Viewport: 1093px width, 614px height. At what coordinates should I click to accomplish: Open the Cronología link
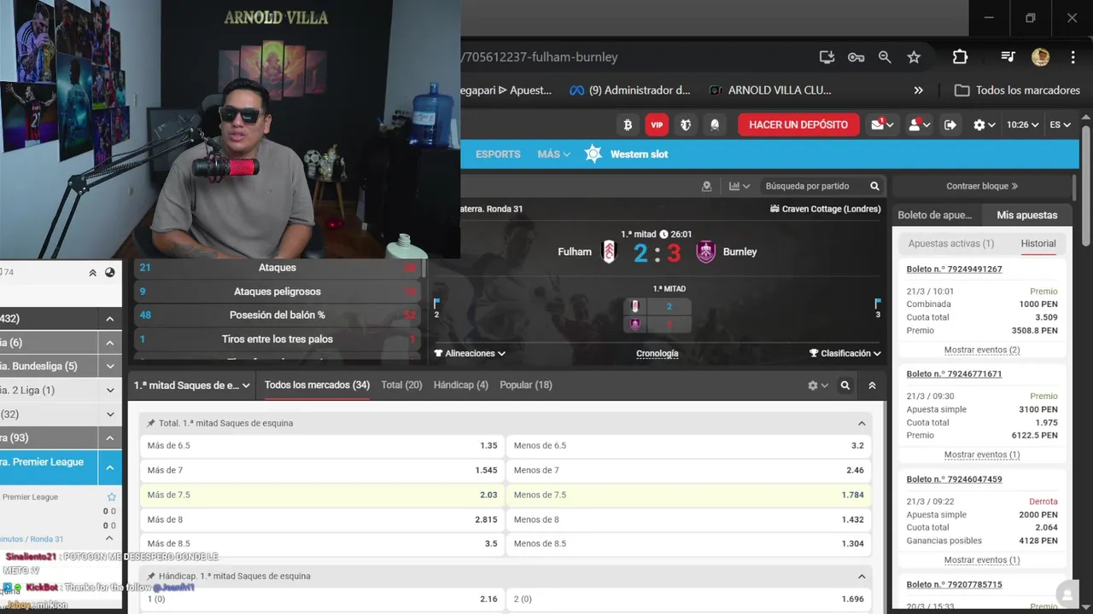pyautogui.click(x=658, y=353)
